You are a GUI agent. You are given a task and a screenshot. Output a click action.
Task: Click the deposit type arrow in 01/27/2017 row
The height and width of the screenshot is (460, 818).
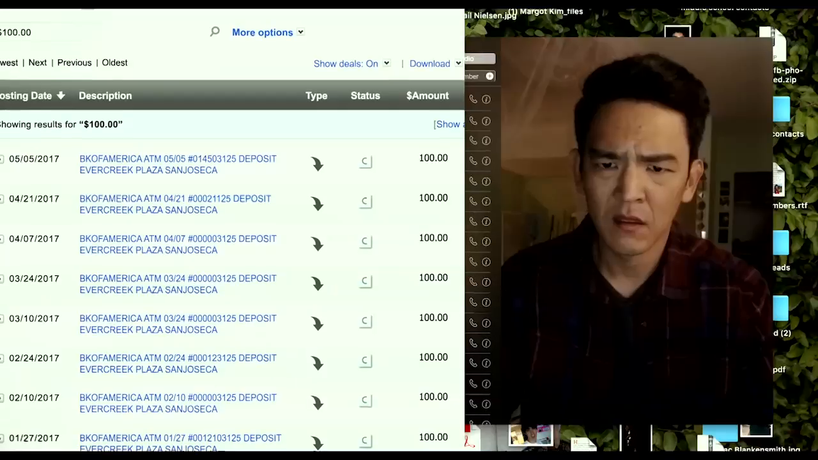318,443
